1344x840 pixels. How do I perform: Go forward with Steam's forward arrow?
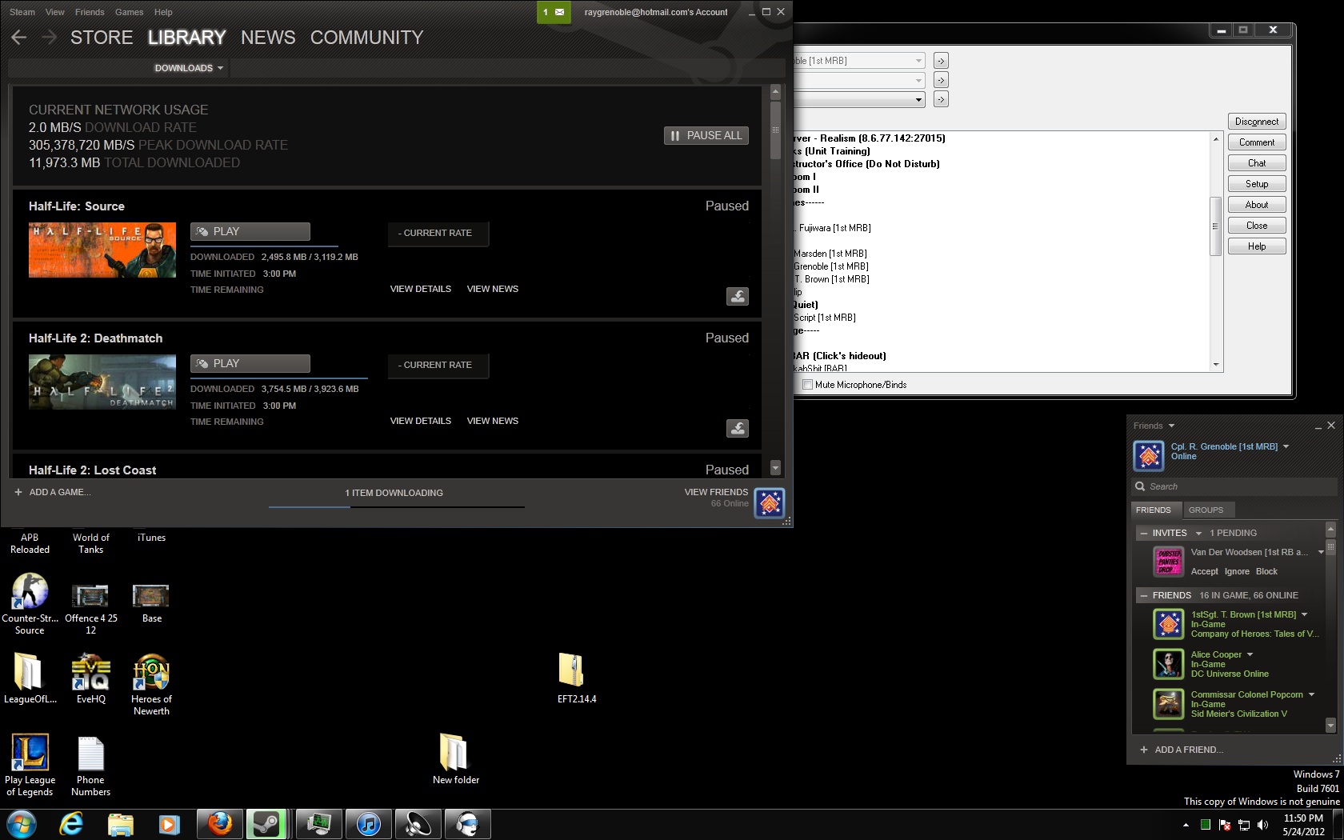49,37
